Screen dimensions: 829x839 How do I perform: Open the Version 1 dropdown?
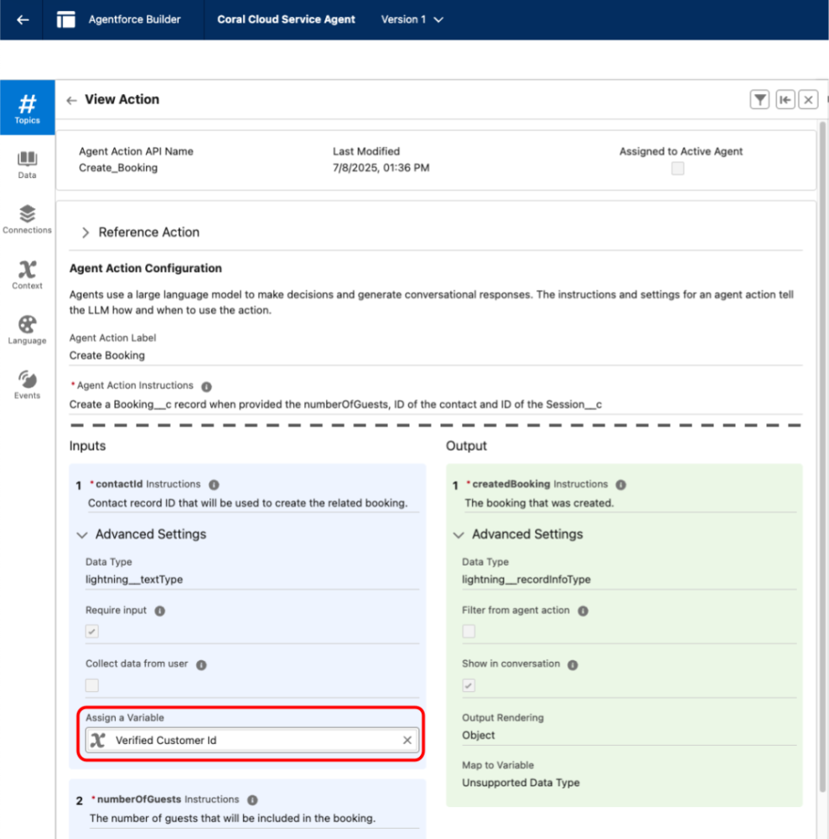tap(412, 20)
